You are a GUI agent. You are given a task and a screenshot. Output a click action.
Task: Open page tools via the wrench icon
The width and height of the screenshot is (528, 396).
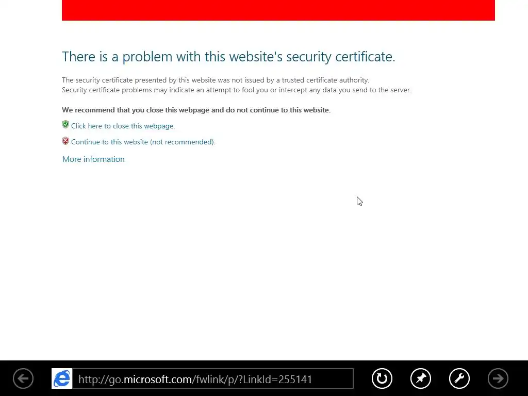(459, 378)
